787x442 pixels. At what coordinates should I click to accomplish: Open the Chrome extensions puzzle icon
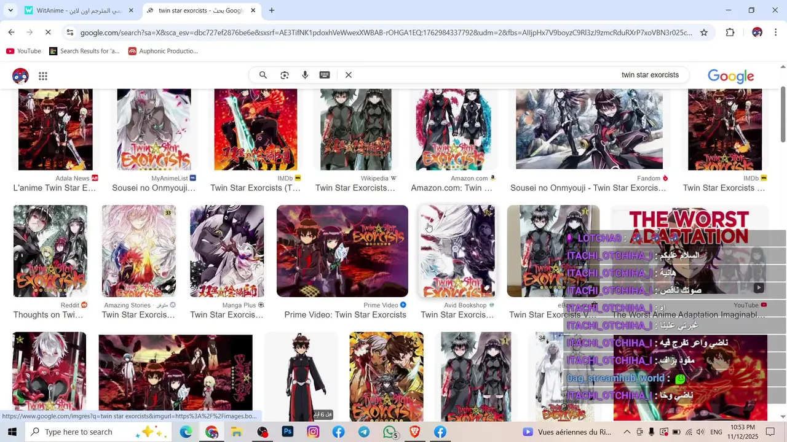coord(730,33)
